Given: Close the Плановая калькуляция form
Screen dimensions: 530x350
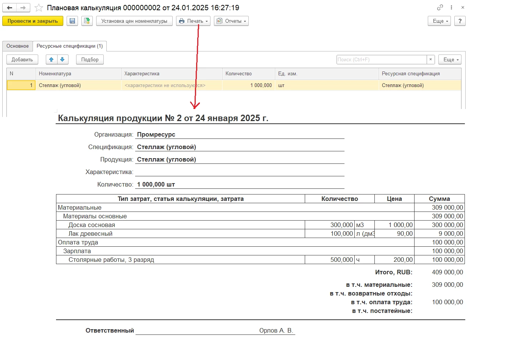Looking at the screenshot, I should [463, 8].
